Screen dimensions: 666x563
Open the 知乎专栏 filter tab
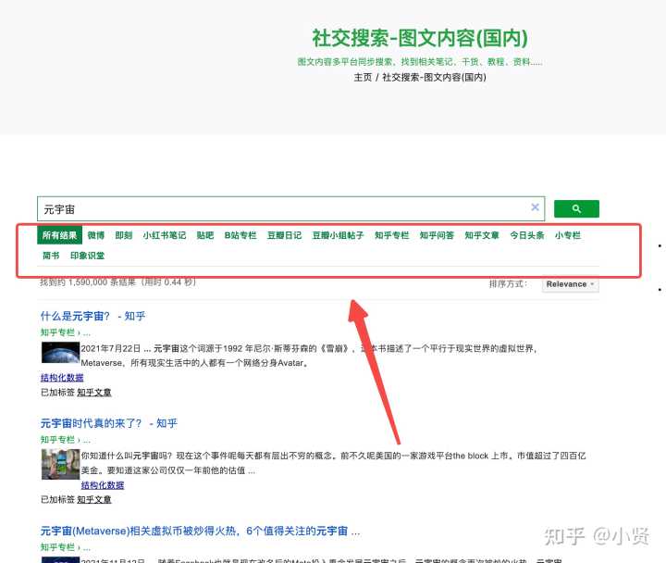coord(391,235)
